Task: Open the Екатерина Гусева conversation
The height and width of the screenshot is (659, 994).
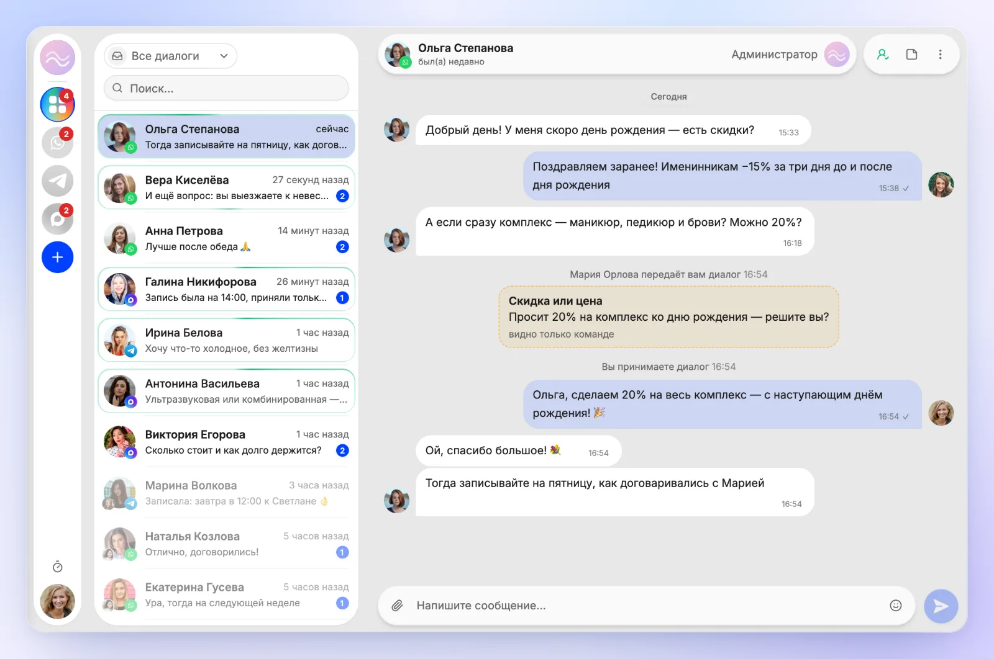Action: point(226,594)
